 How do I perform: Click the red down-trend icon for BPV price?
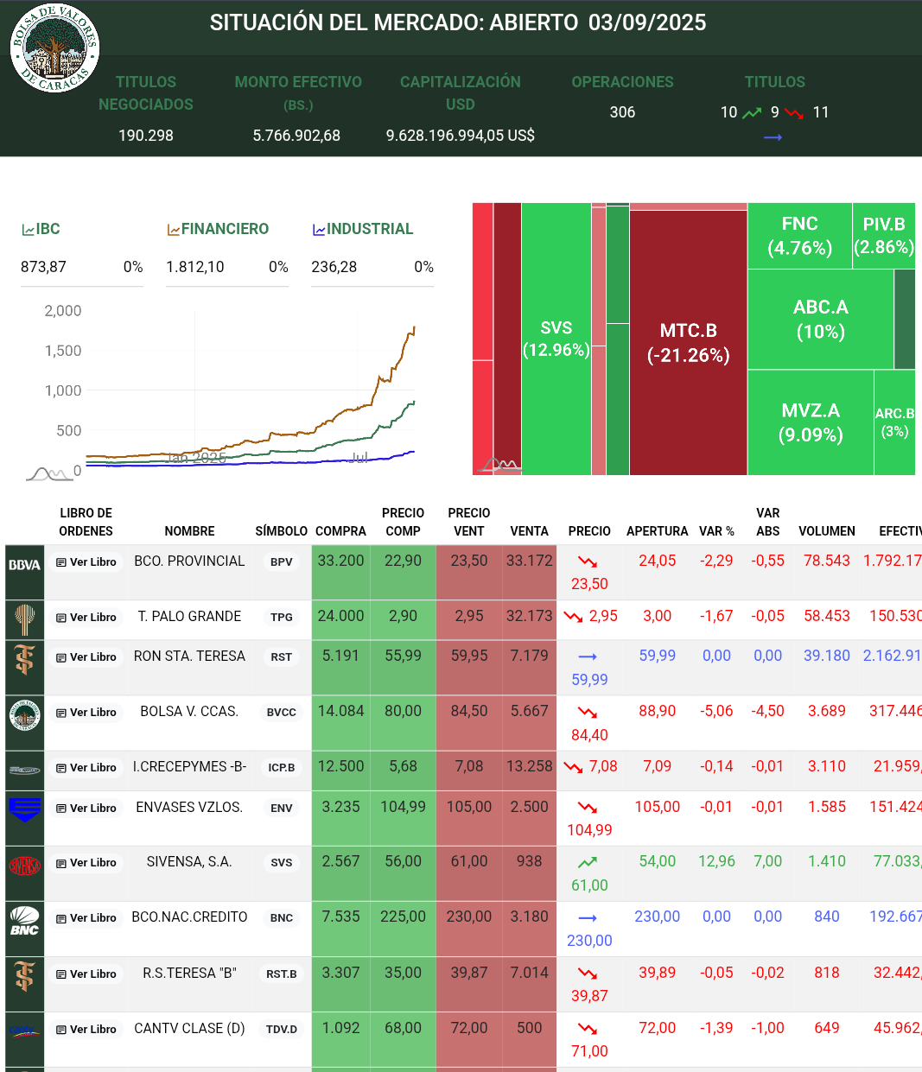(x=588, y=561)
